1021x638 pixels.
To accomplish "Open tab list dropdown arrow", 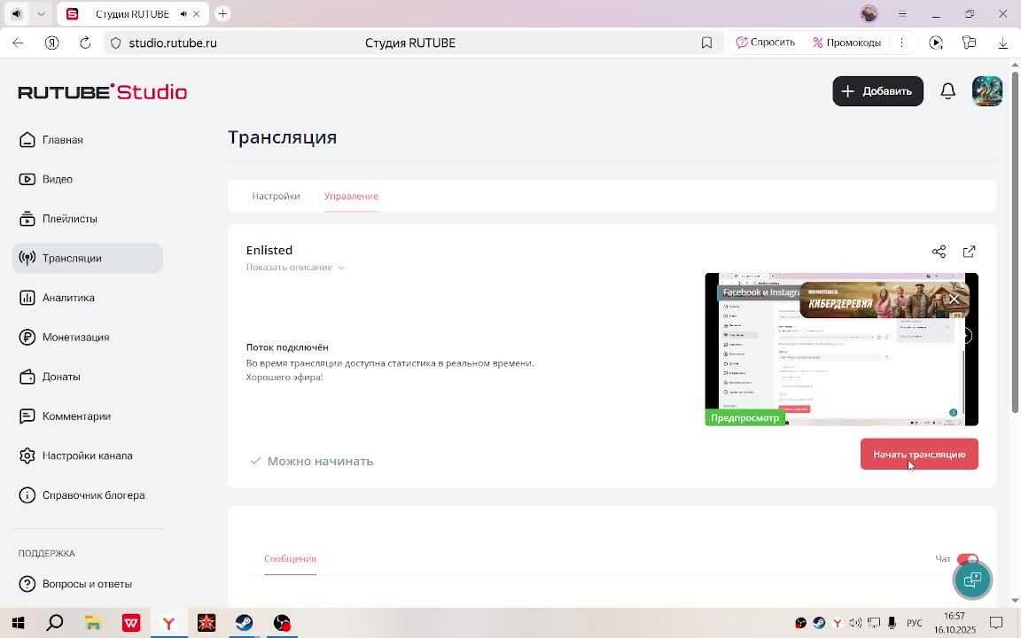I will pyautogui.click(x=41, y=13).
